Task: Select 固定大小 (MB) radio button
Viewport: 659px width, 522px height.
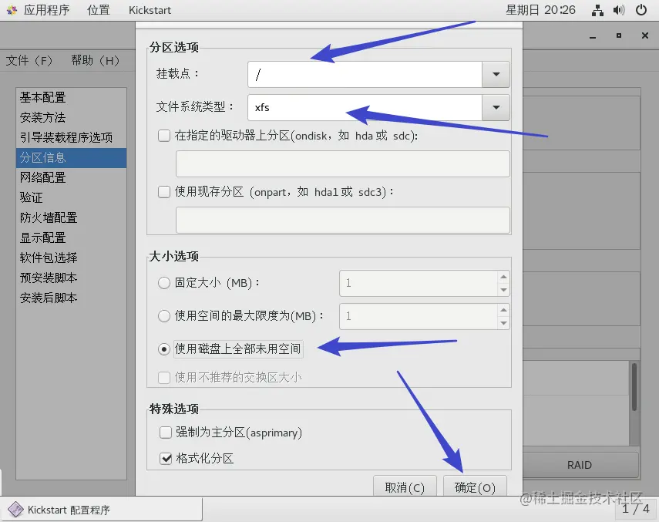Action: (x=164, y=283)
